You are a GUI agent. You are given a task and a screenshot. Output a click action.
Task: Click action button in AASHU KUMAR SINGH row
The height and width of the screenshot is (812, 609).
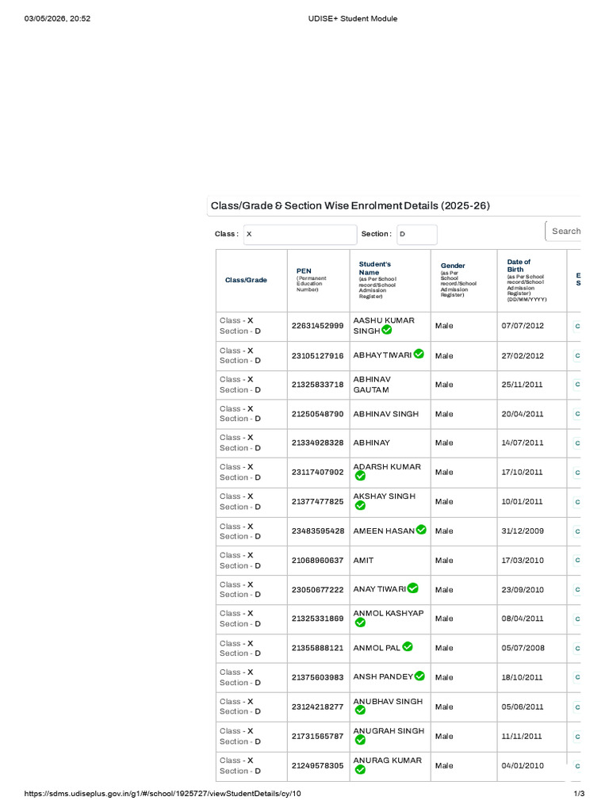click(576, 326)
